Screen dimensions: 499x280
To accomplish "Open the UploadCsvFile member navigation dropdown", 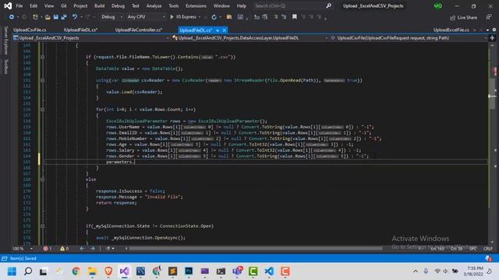I will [x=409, y=38].
